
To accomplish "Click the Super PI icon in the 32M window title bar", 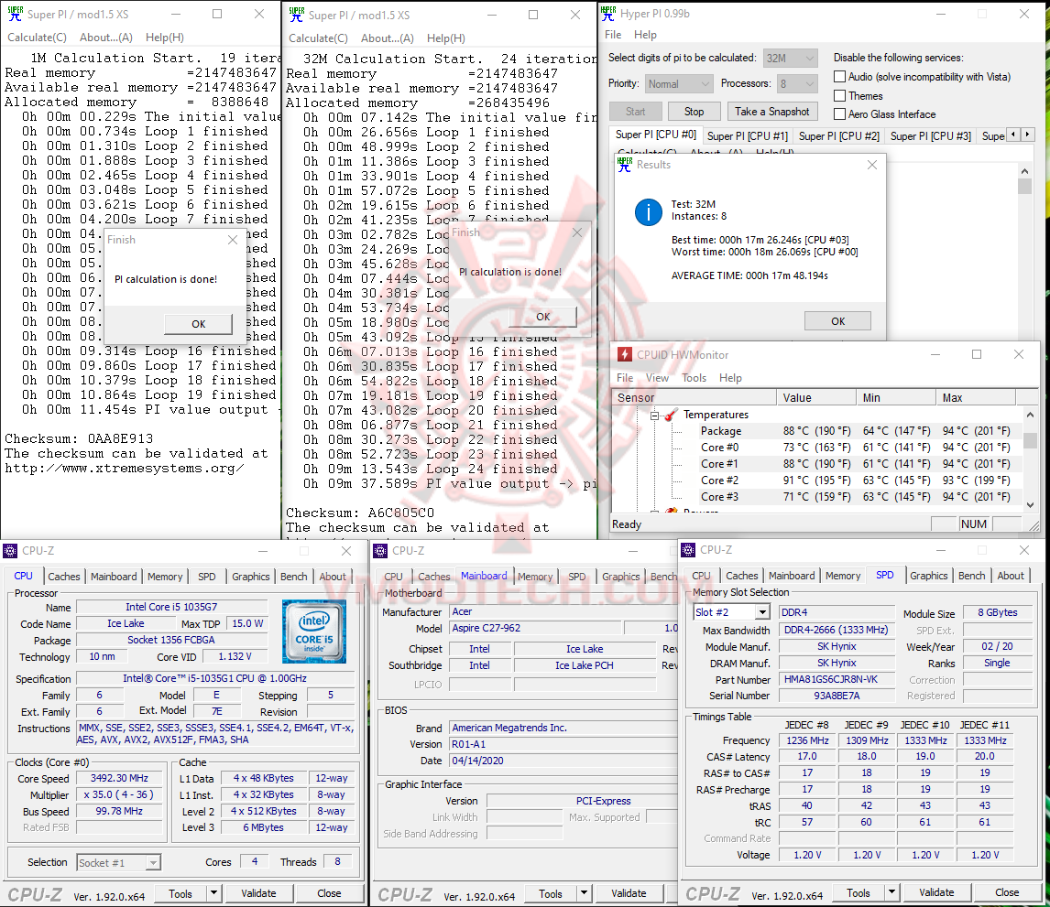I will 296,15.
